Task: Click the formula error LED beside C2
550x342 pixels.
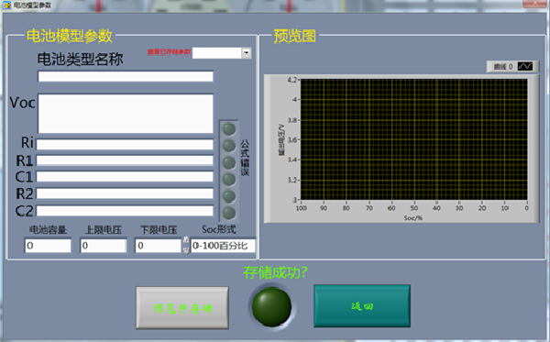Action: coord(229,213)
